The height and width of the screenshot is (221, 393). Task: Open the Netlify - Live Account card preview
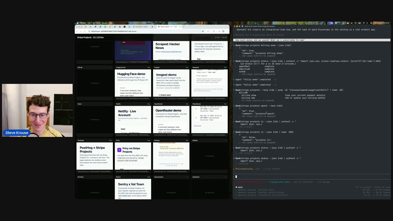pyautogui.click(x=133, y=119)
